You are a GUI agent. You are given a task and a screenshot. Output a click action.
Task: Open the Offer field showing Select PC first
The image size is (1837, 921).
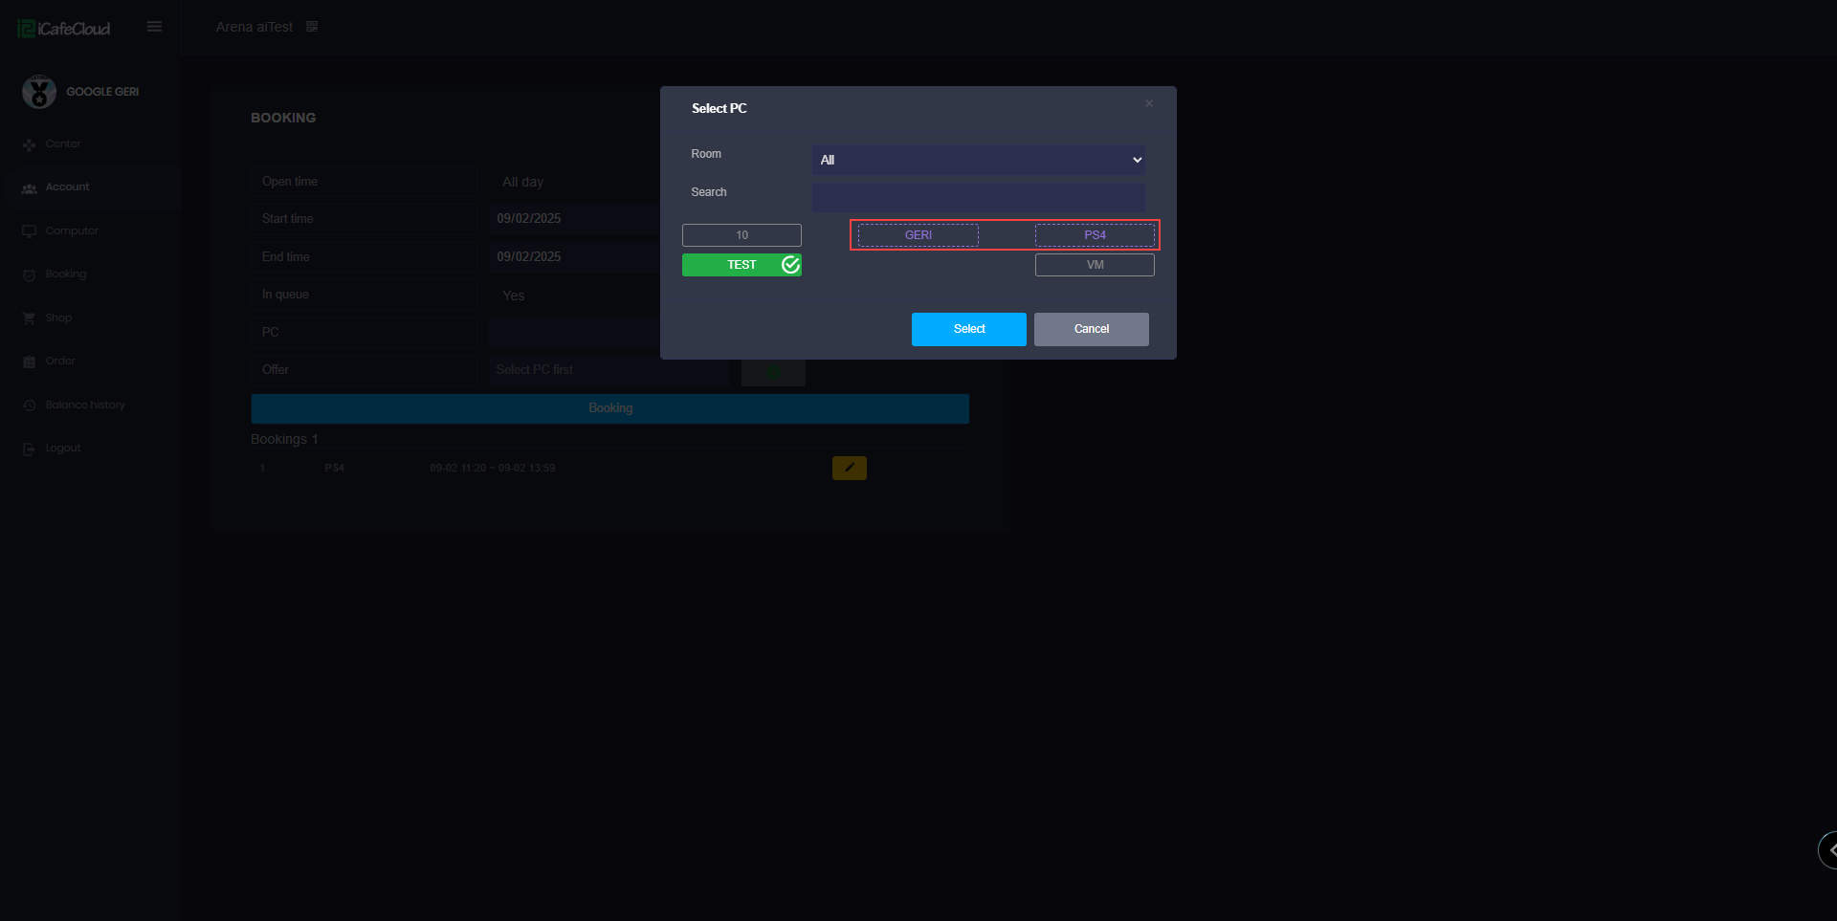point(609,370)
